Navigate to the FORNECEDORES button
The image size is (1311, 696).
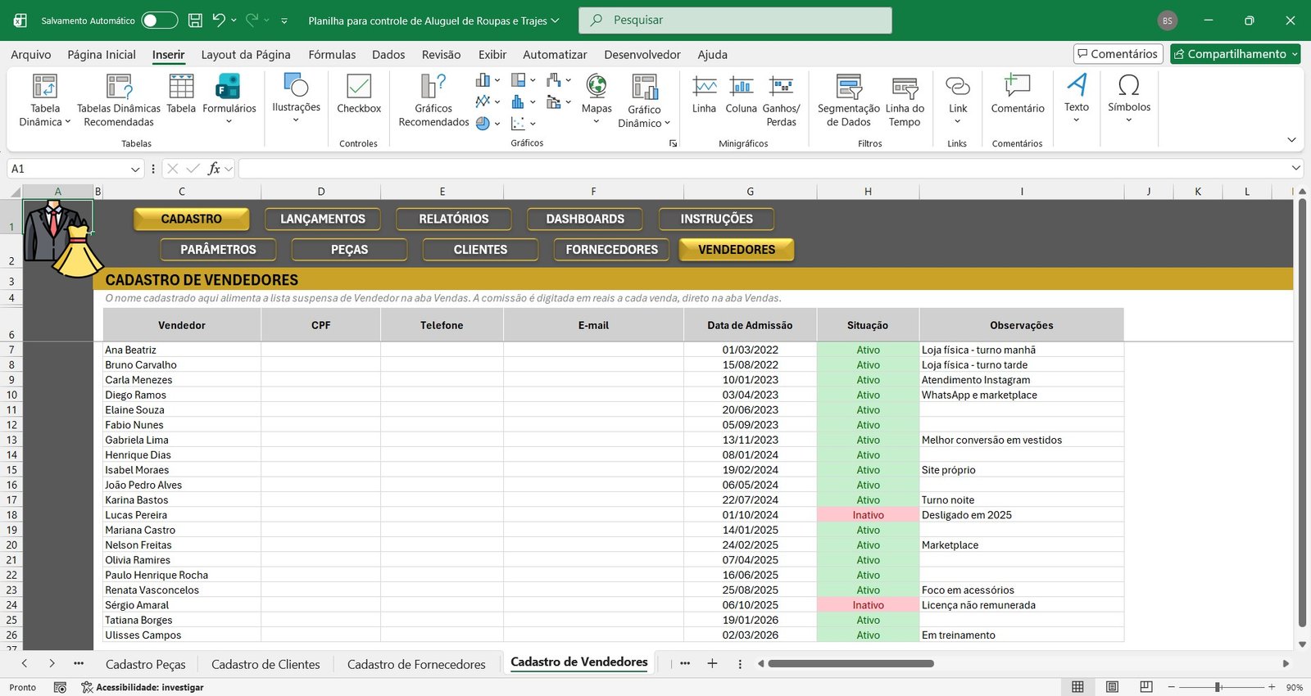(x=611, y=249)
